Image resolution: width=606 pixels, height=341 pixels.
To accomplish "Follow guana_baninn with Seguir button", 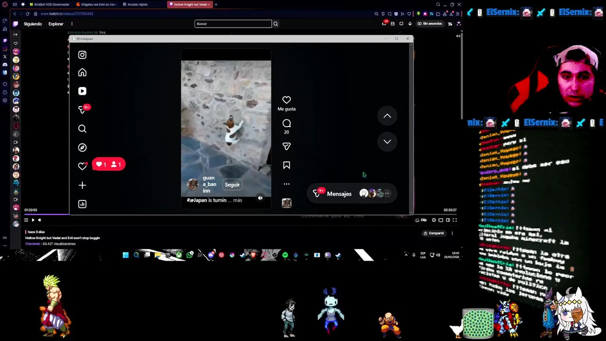I will [x=232, y=185].
